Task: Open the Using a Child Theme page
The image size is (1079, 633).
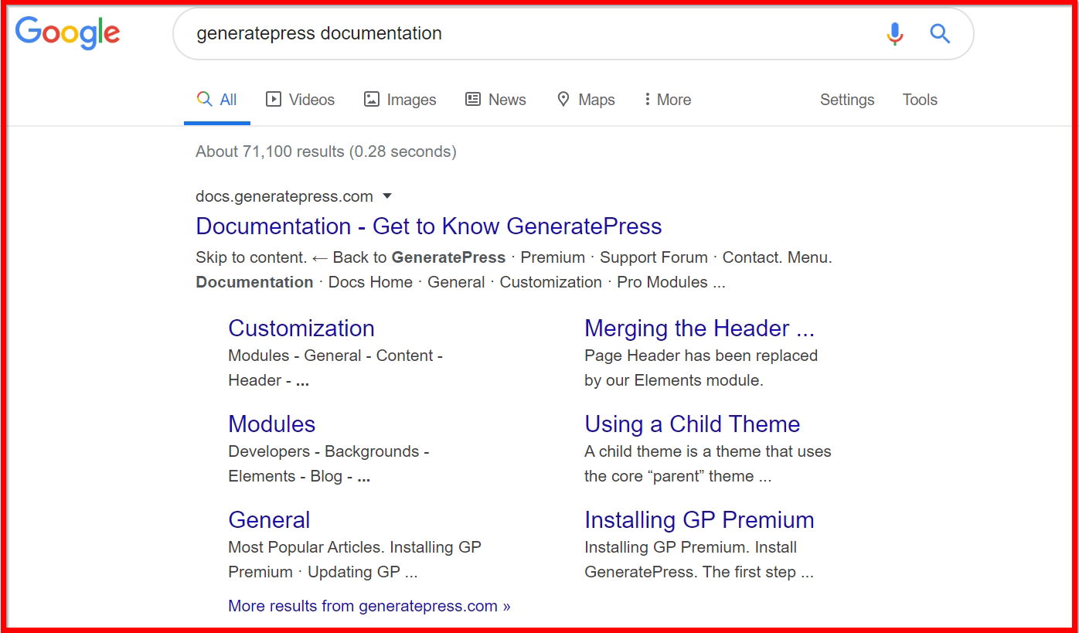Action: (x=692, y=424)
